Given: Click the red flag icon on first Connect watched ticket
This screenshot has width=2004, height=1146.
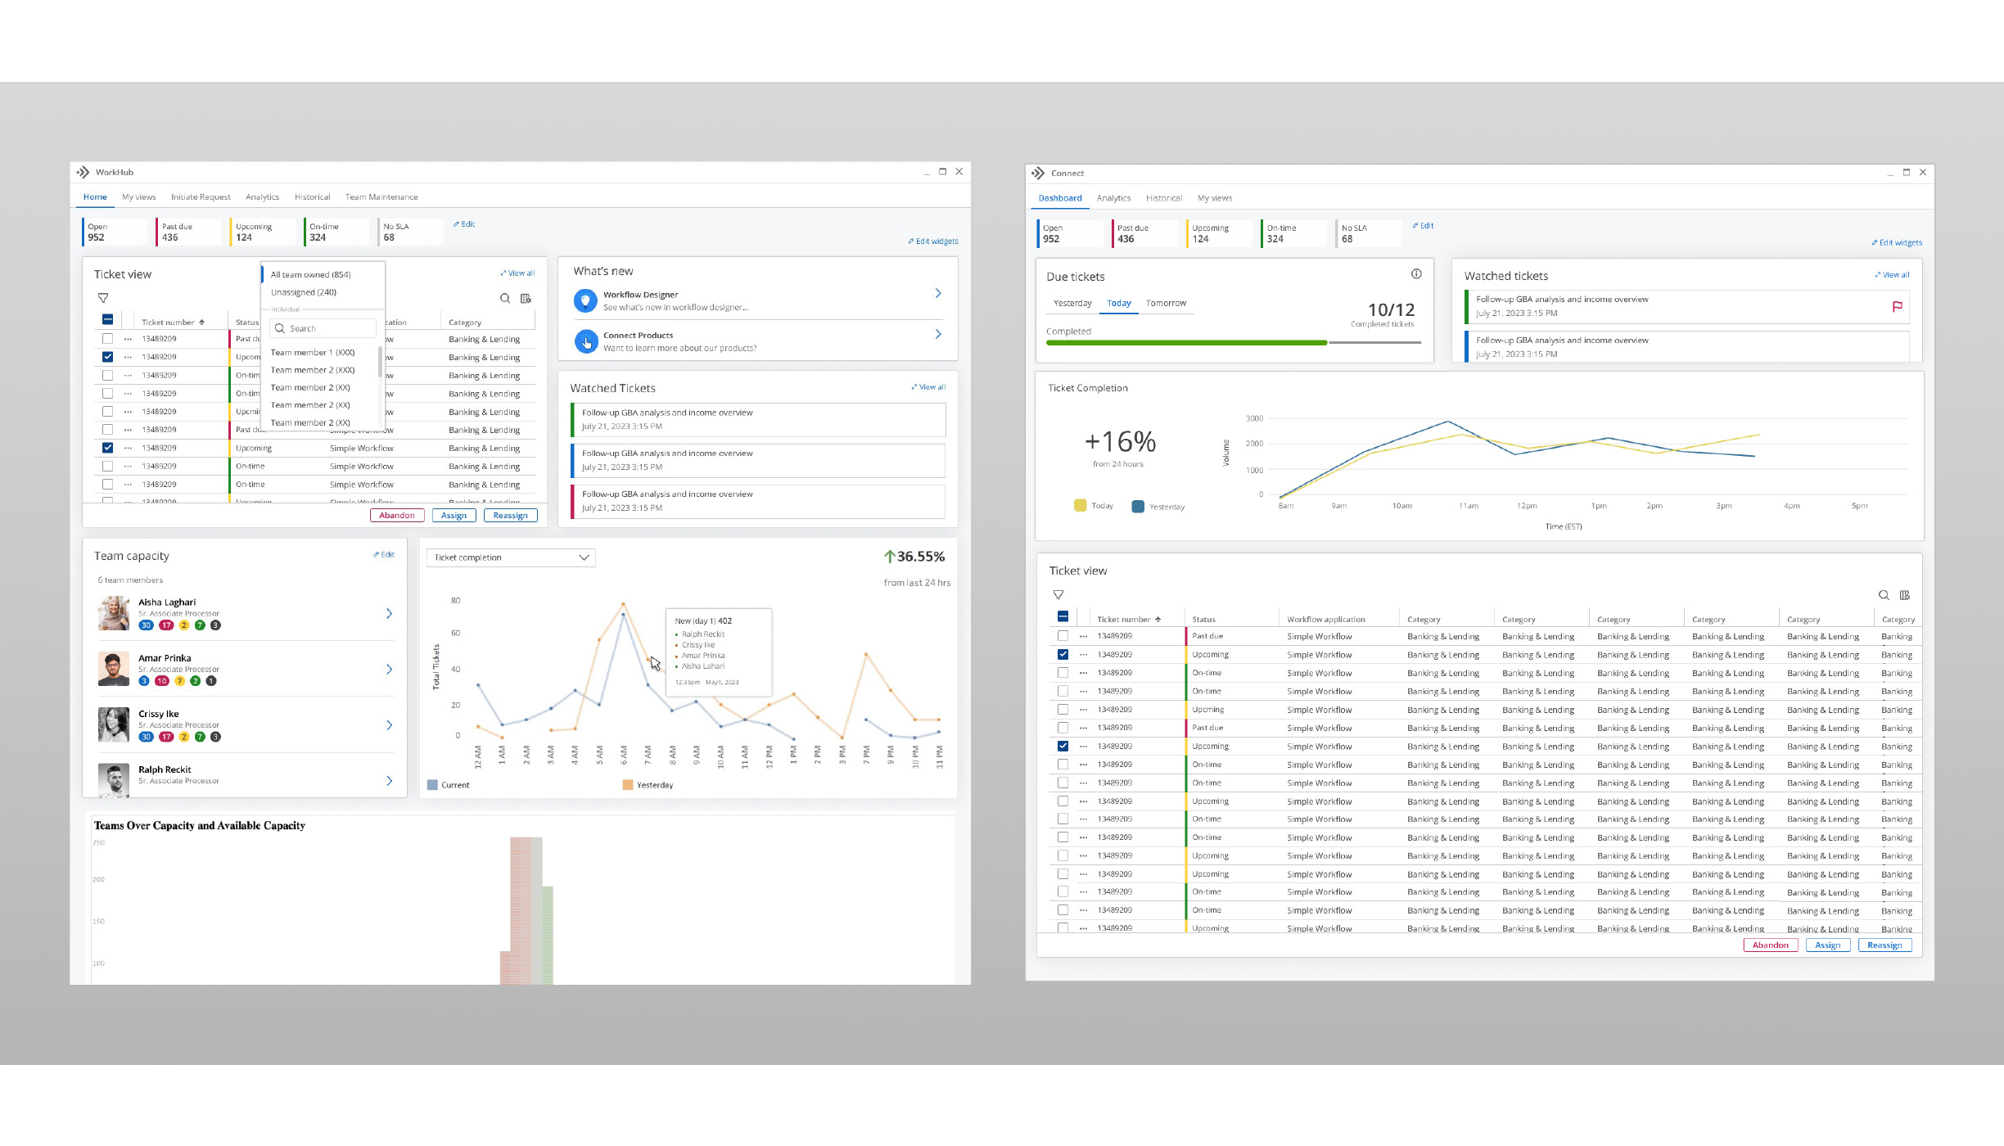Looking at the screenshot, I should pyautogui.click(x=1897, y=306).
